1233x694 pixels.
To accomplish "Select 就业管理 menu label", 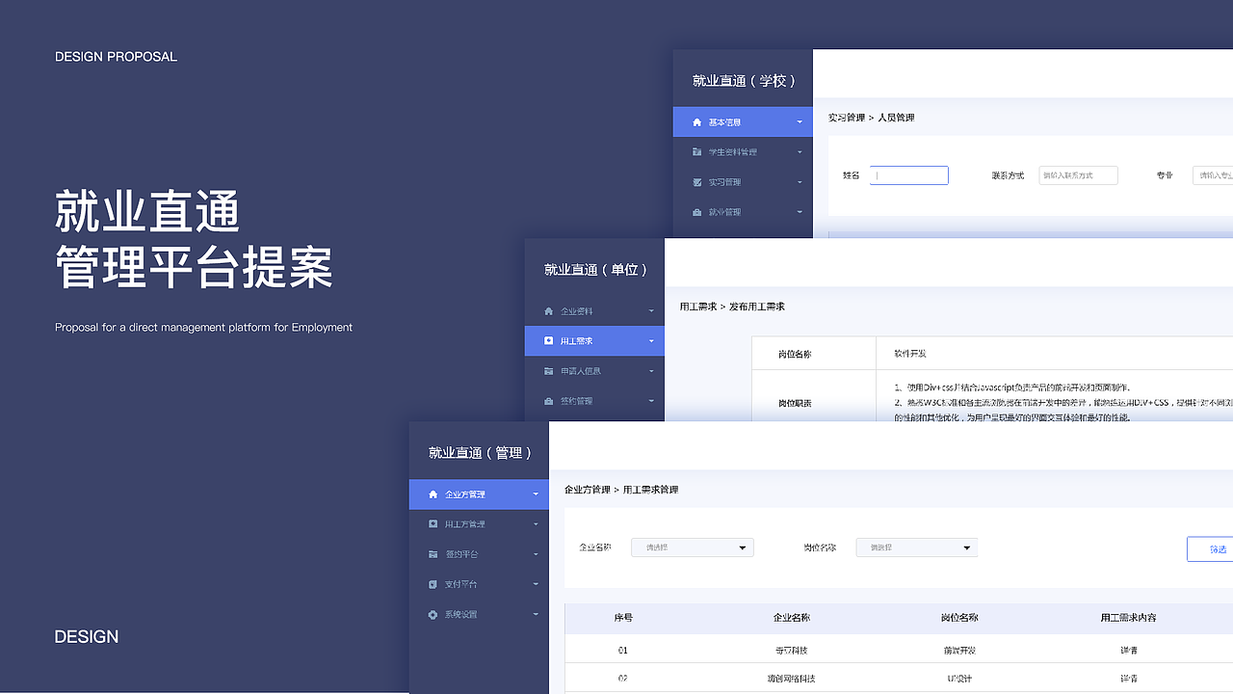I will click(x=725, y=212).
